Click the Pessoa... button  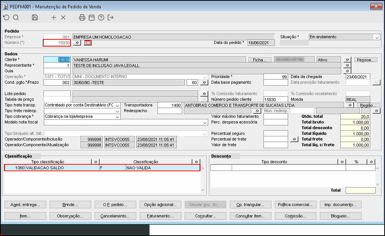(x=366, y=60)
